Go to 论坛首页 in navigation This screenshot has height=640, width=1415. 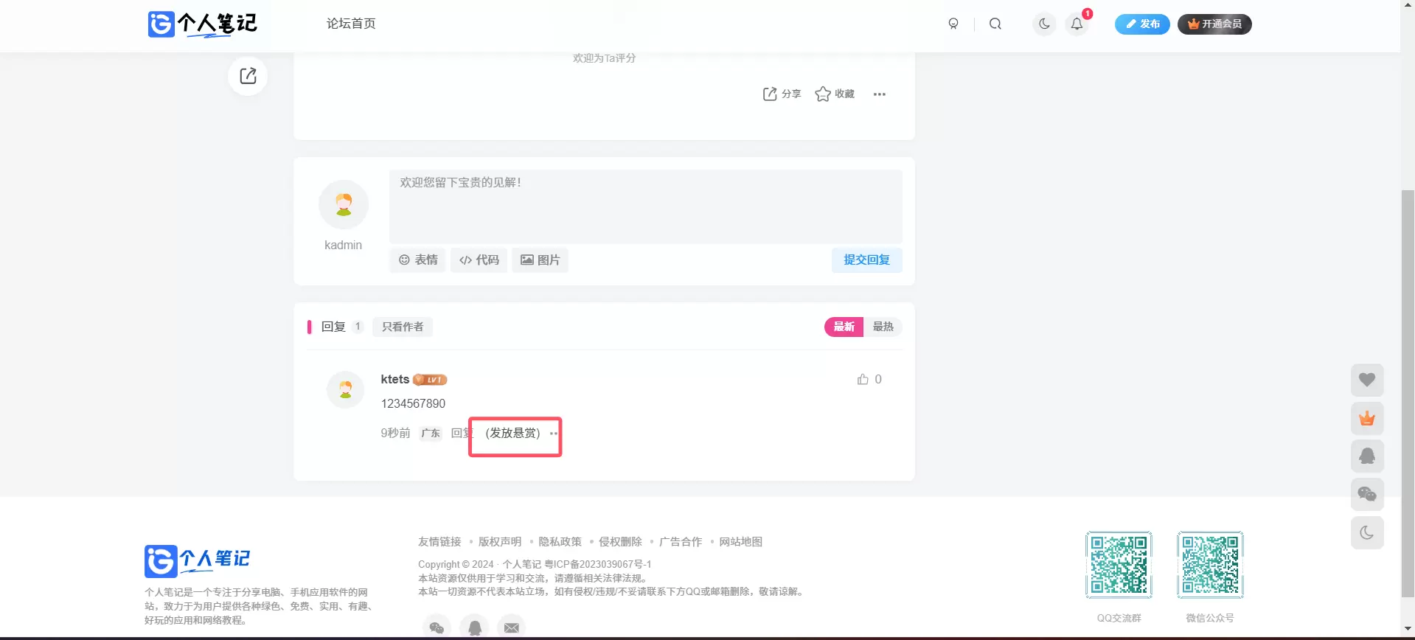pos(351,24)
